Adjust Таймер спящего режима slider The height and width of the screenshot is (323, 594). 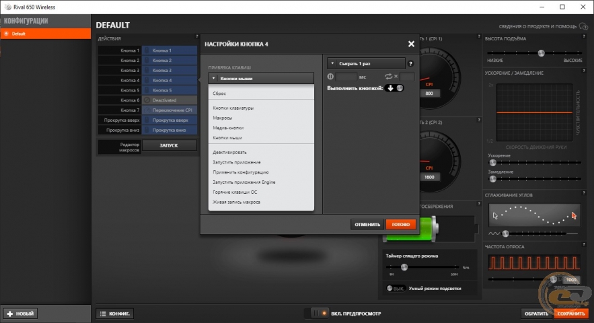pyautogui.click(x=404, y=267)
